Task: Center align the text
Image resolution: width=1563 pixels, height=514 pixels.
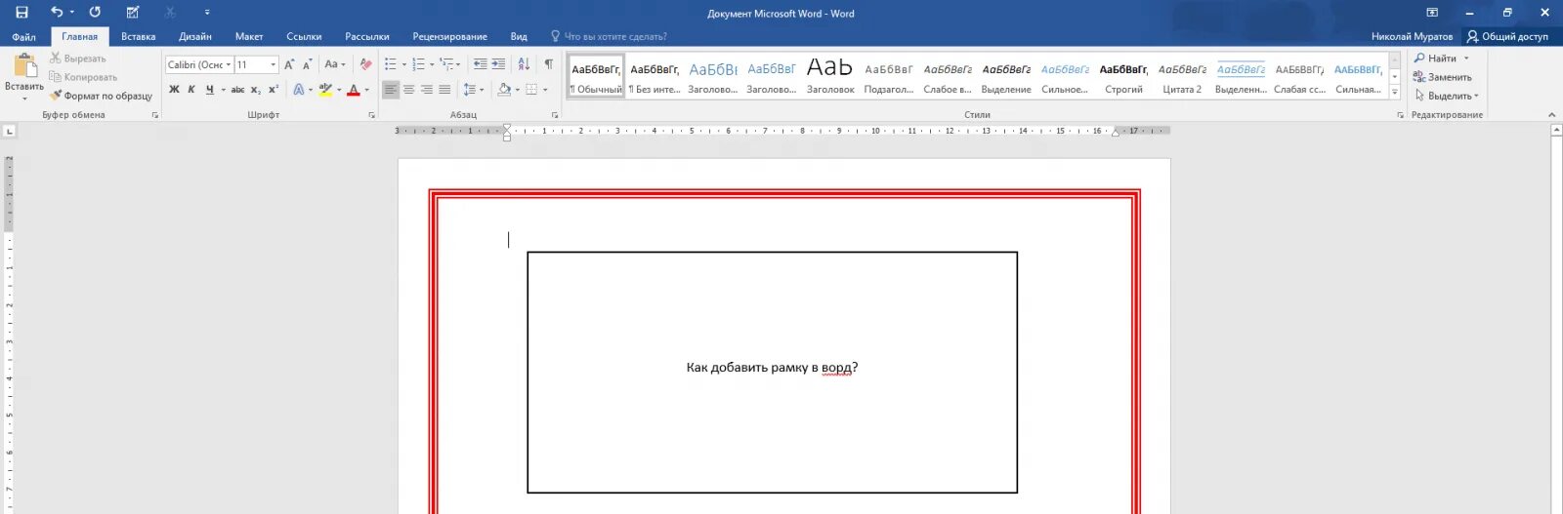Action: point(409,90)
